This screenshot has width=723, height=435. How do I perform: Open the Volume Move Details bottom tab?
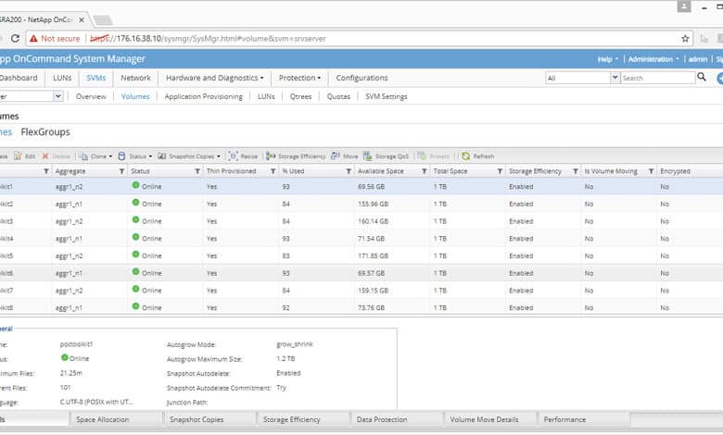click(x=490, y=419)
